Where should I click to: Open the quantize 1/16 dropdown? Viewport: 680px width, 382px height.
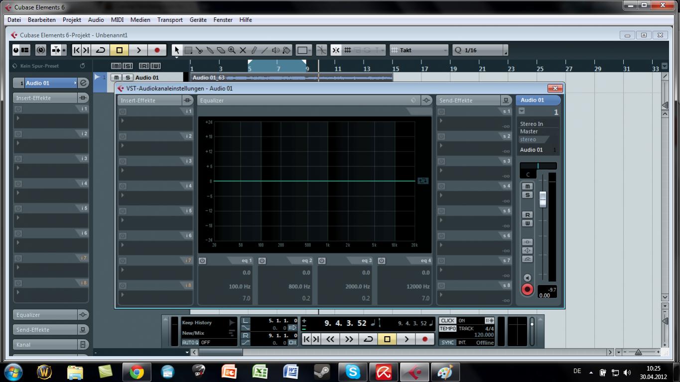480,50
